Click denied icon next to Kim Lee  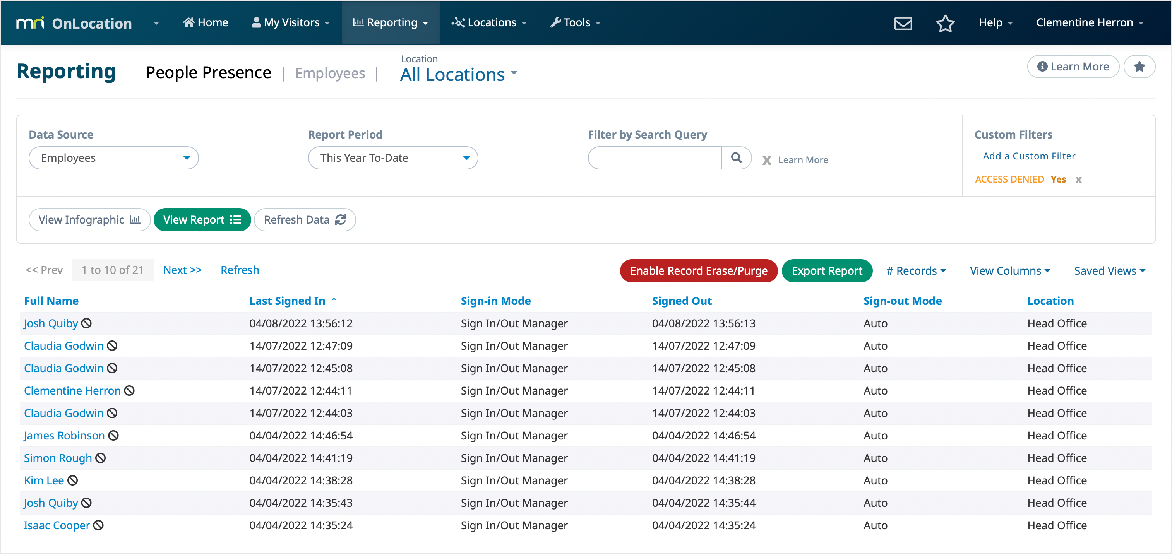72,480
